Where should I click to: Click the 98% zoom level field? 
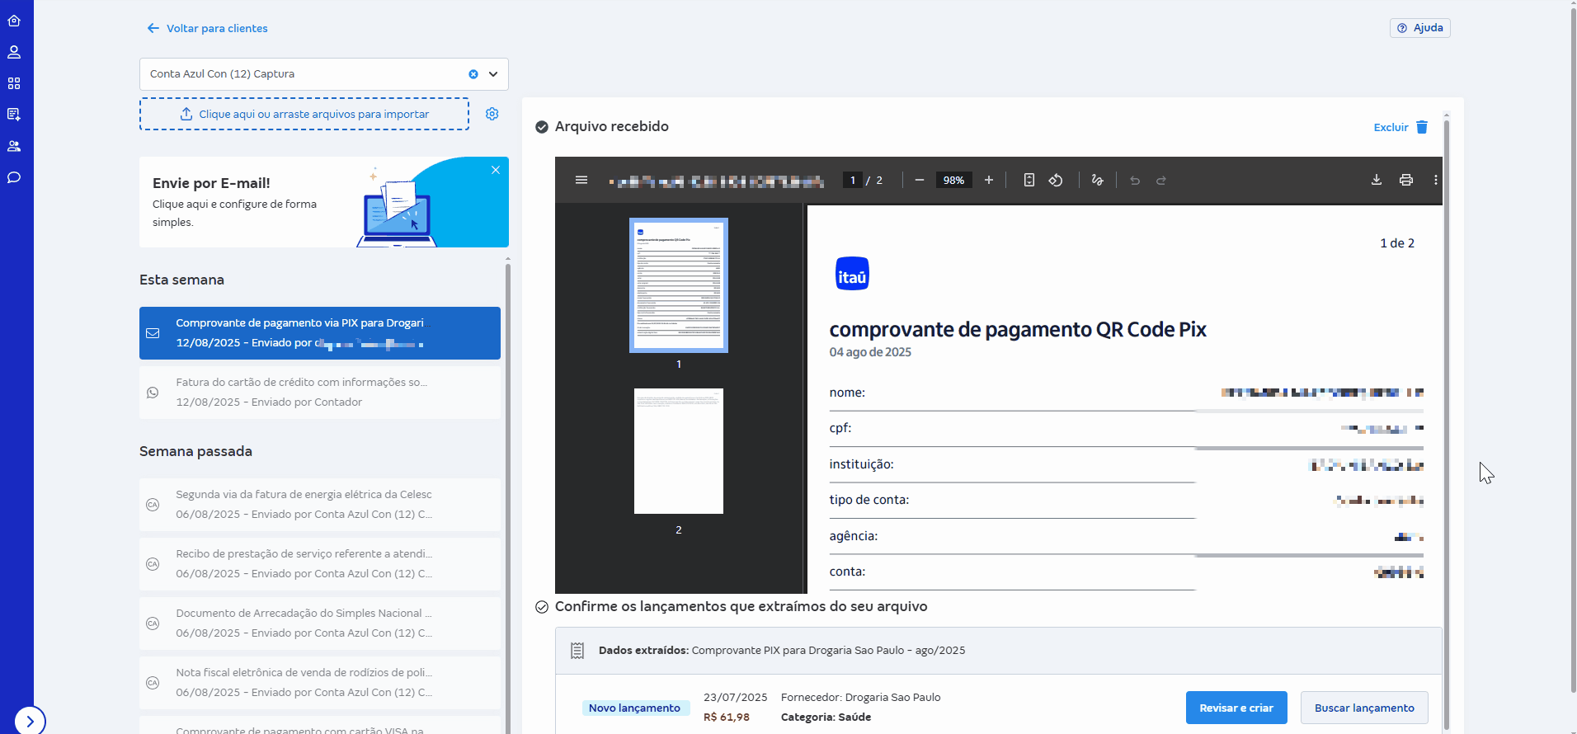tap(953, 180)
